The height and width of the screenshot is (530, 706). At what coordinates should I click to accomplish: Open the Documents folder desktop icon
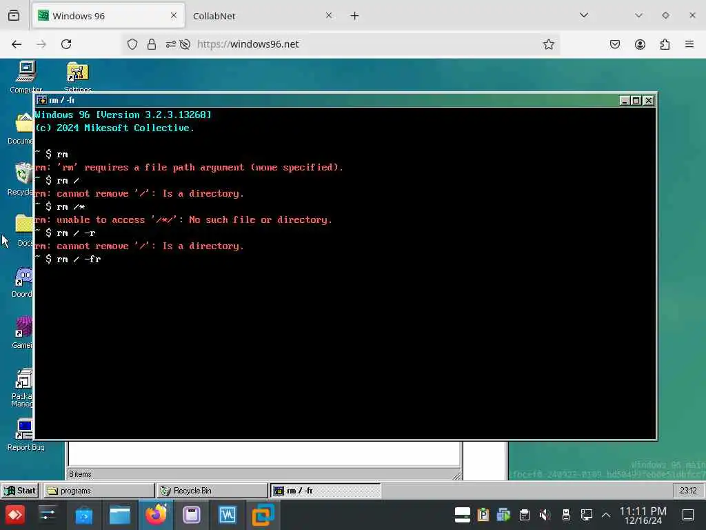(21, 128)
